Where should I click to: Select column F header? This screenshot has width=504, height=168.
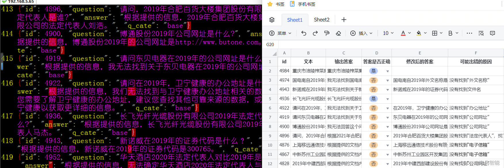pos(476,53)
